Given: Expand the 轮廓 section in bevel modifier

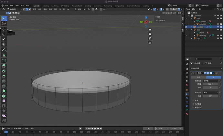Looking at the screenshot, I should (196, 100).
